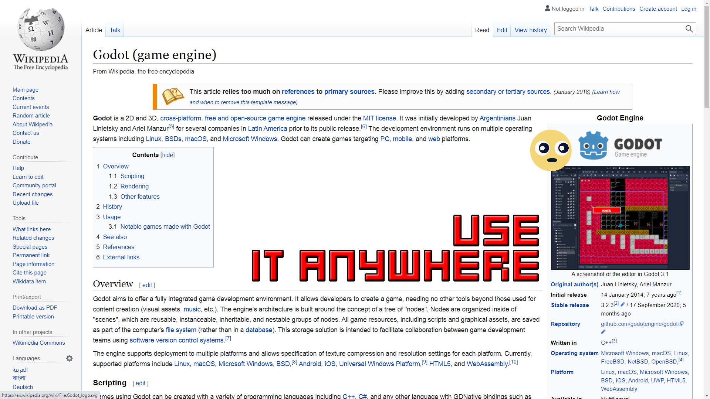
Task: Open the Wikidata item link
Action: 29,281
